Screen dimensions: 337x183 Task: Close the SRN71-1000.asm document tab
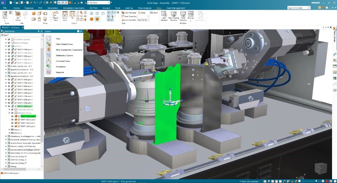(23, 28)
